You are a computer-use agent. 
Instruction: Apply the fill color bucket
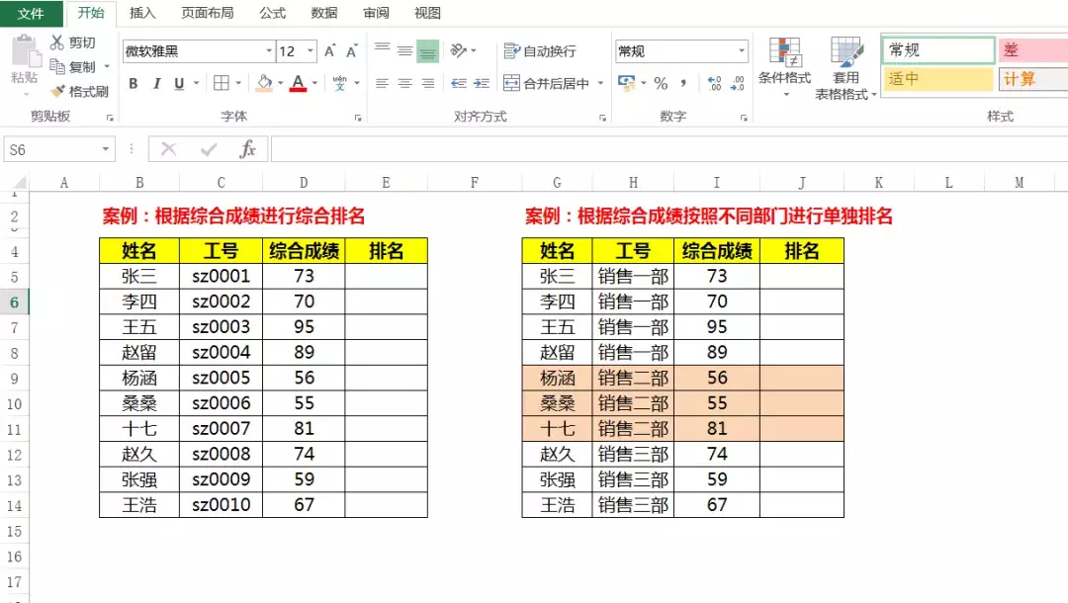[x=264, y=83]
